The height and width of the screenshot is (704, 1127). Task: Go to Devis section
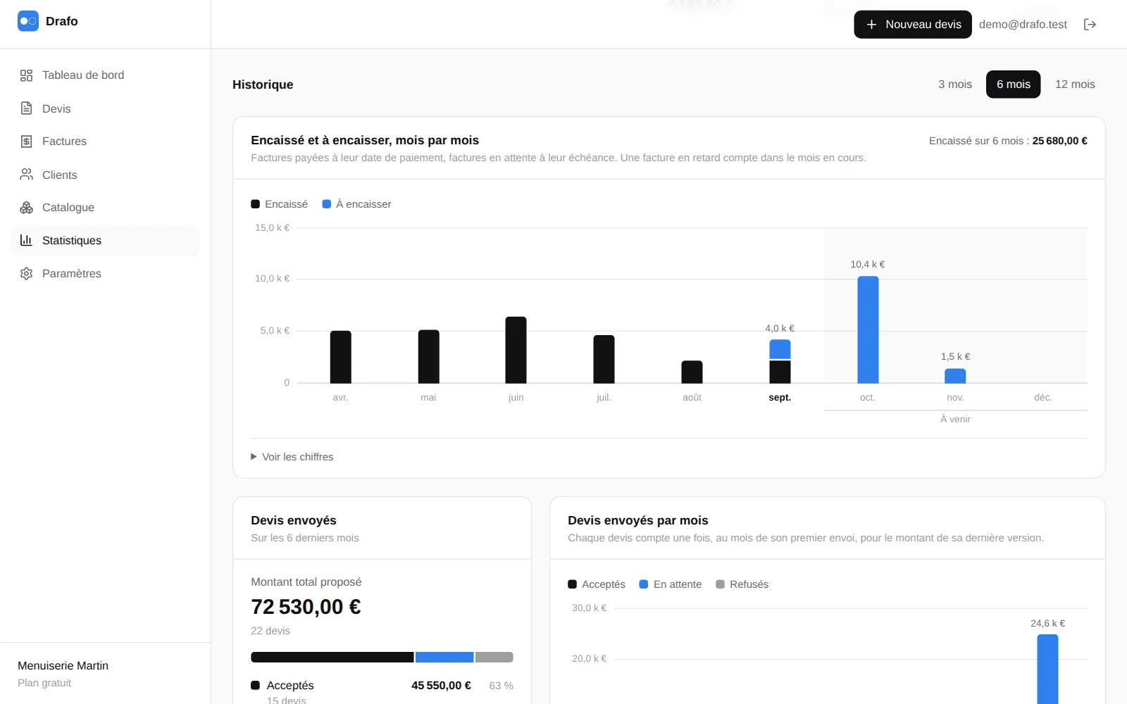click(x=106, y=108)
